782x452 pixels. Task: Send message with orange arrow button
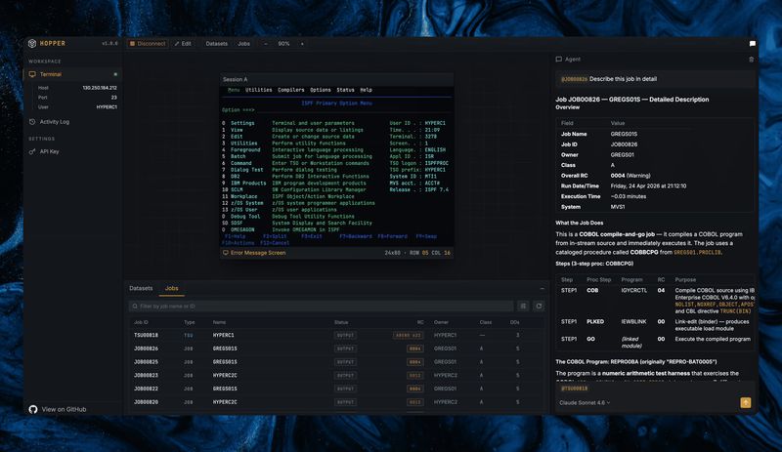tap(746, 402)
